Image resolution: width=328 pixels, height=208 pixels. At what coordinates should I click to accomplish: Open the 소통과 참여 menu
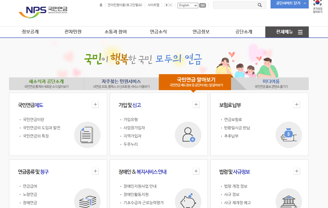point(116,32)
